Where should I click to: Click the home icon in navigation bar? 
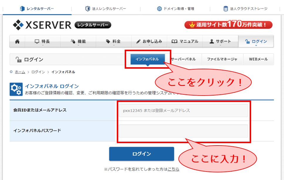[x=17, y=41]
